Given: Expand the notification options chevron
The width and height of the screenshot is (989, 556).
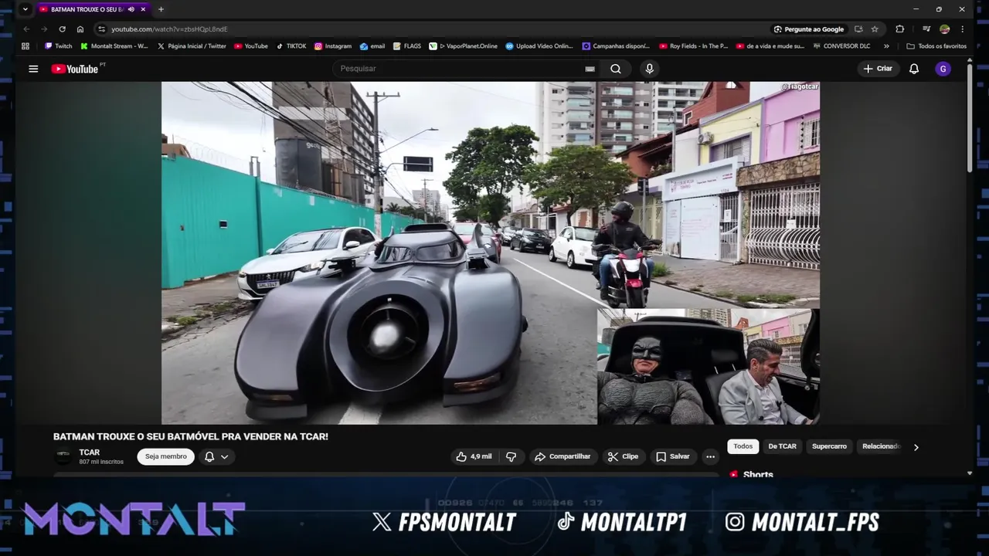Looking at the screenshot, I should point(225,456).
